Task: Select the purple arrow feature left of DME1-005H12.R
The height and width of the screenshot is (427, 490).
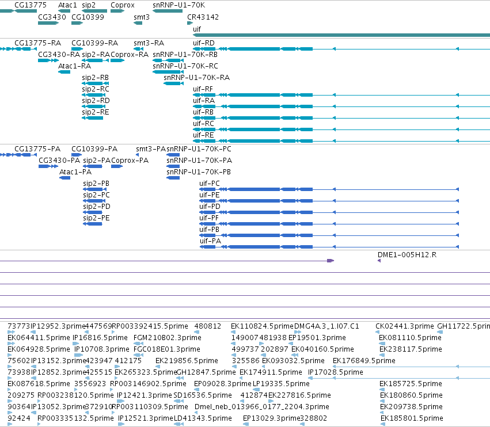Action: 331,261
